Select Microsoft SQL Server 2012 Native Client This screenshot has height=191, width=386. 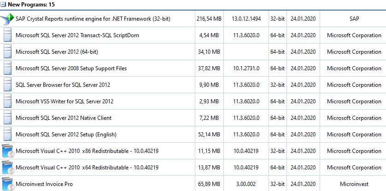(64, 118)
